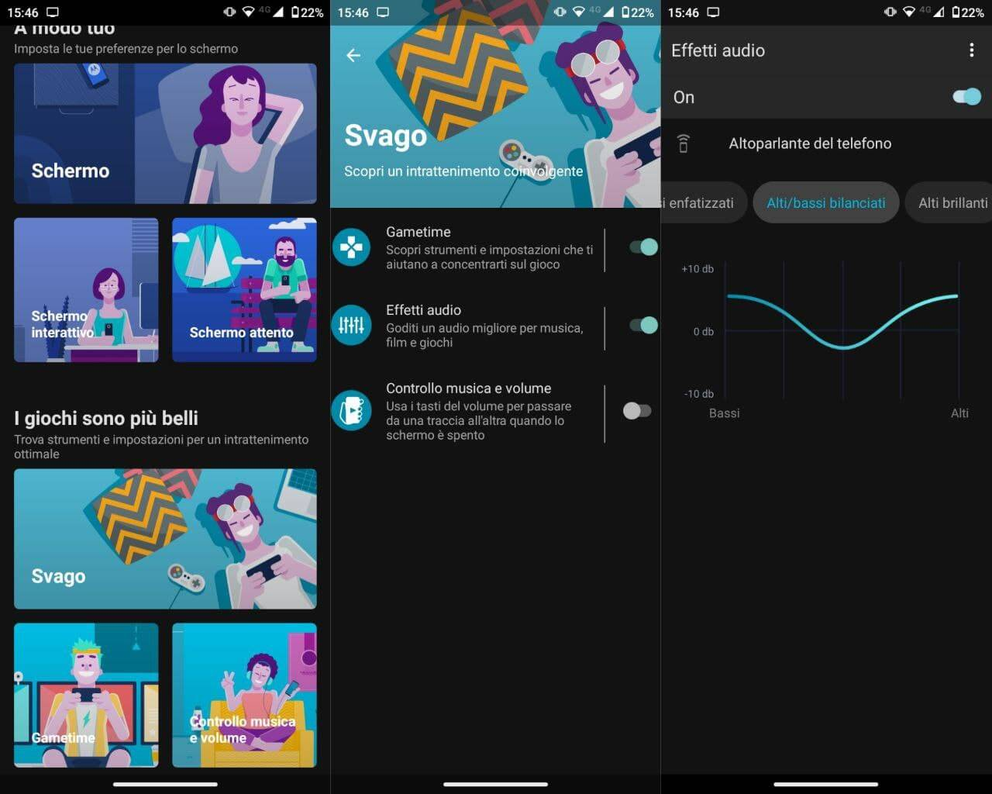Image resolution: width=992 pixels, height=794 pixels.
Task: Click the Effetti audio equalizer icon
Action: (x=351, y=325)
